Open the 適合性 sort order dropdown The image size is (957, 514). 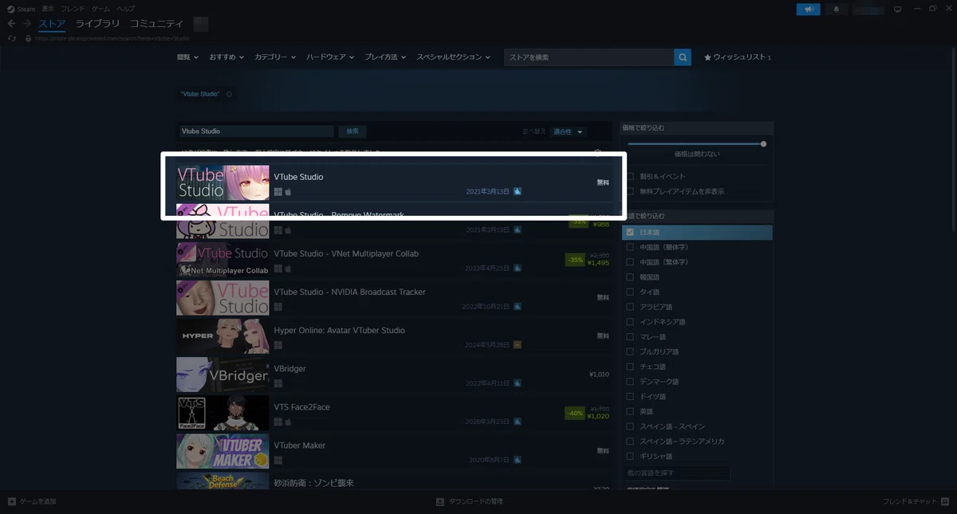tap(568, 131)
